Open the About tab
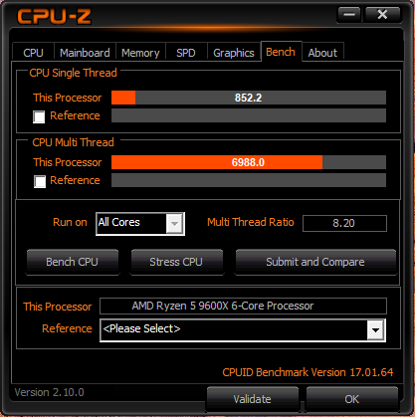 322,53
